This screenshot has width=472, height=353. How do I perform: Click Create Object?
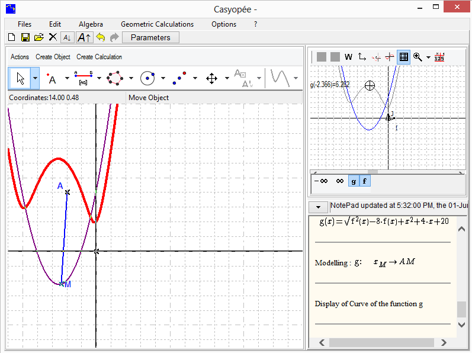click(x=53, y=57)
